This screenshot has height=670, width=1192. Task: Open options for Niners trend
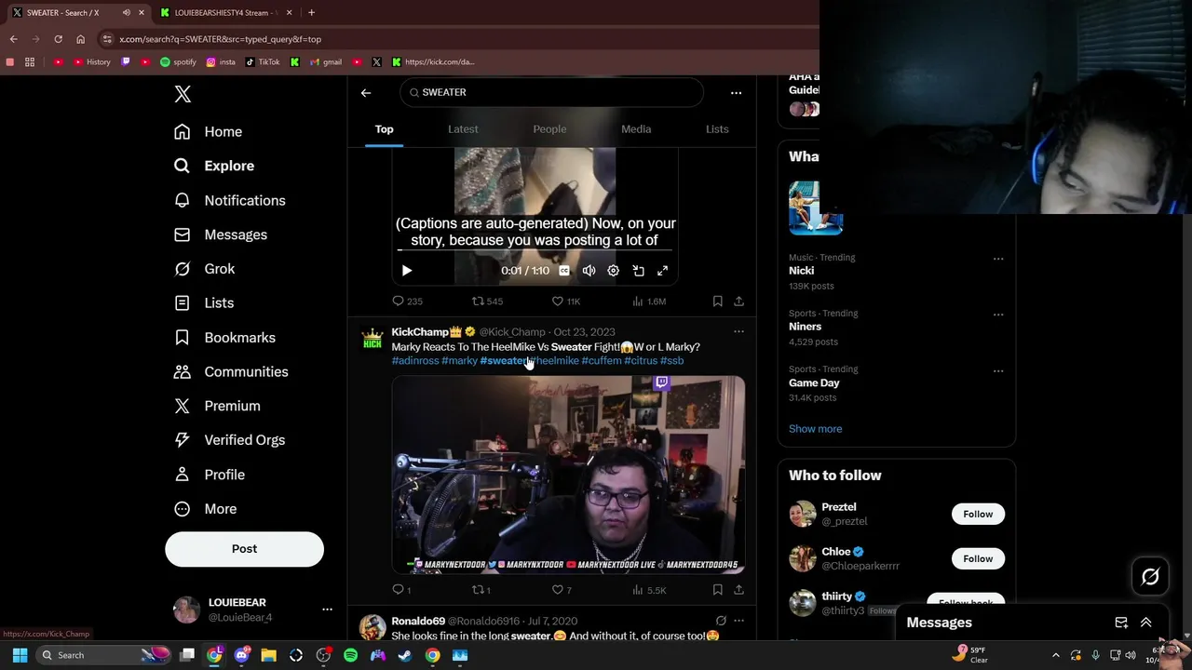click(998, 315)
